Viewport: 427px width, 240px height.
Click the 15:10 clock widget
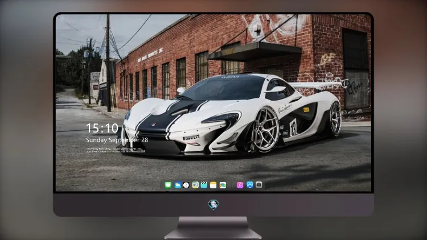click(102, 128)
